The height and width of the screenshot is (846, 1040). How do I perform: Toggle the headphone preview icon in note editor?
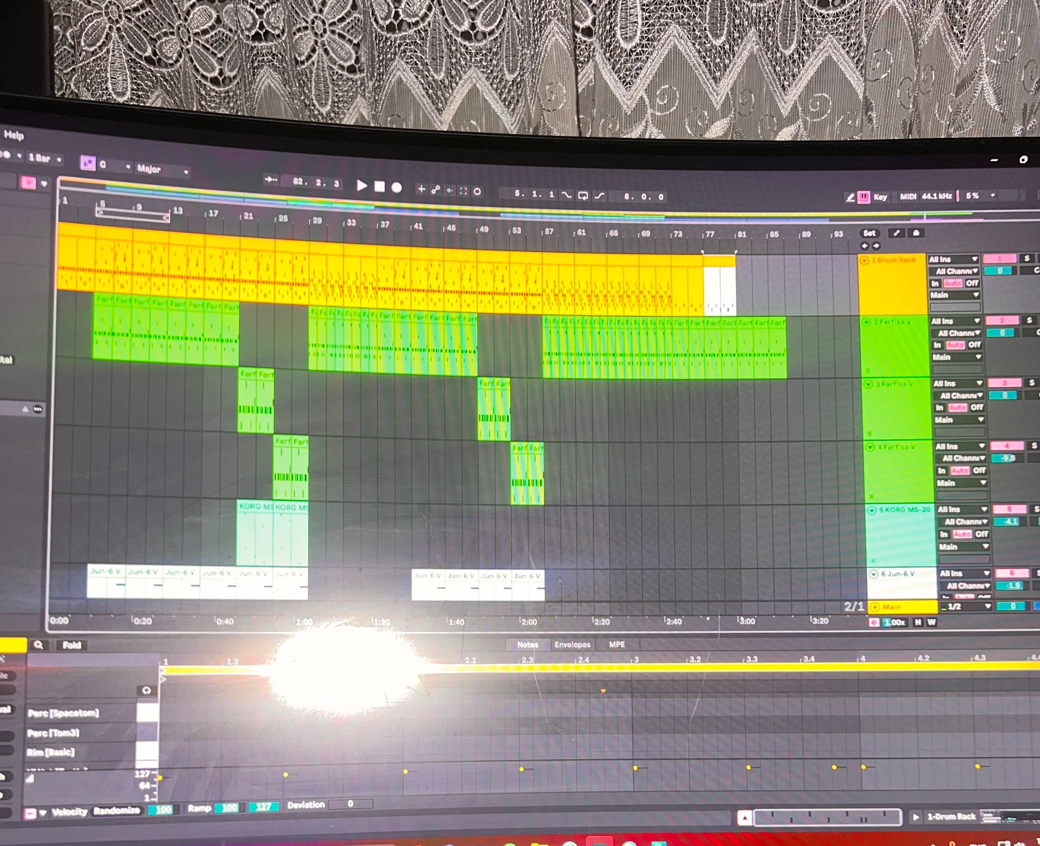(x=146, y=690)
